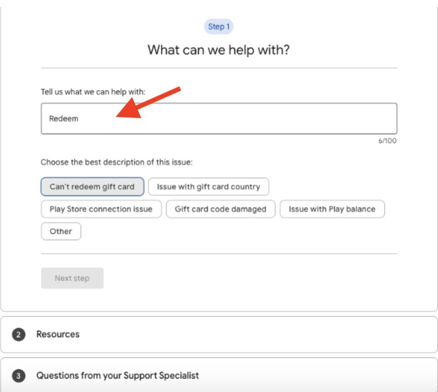This screenshot has height=392, width=438.
Task: Click the red arrow annotation
Action: point(149,102)
